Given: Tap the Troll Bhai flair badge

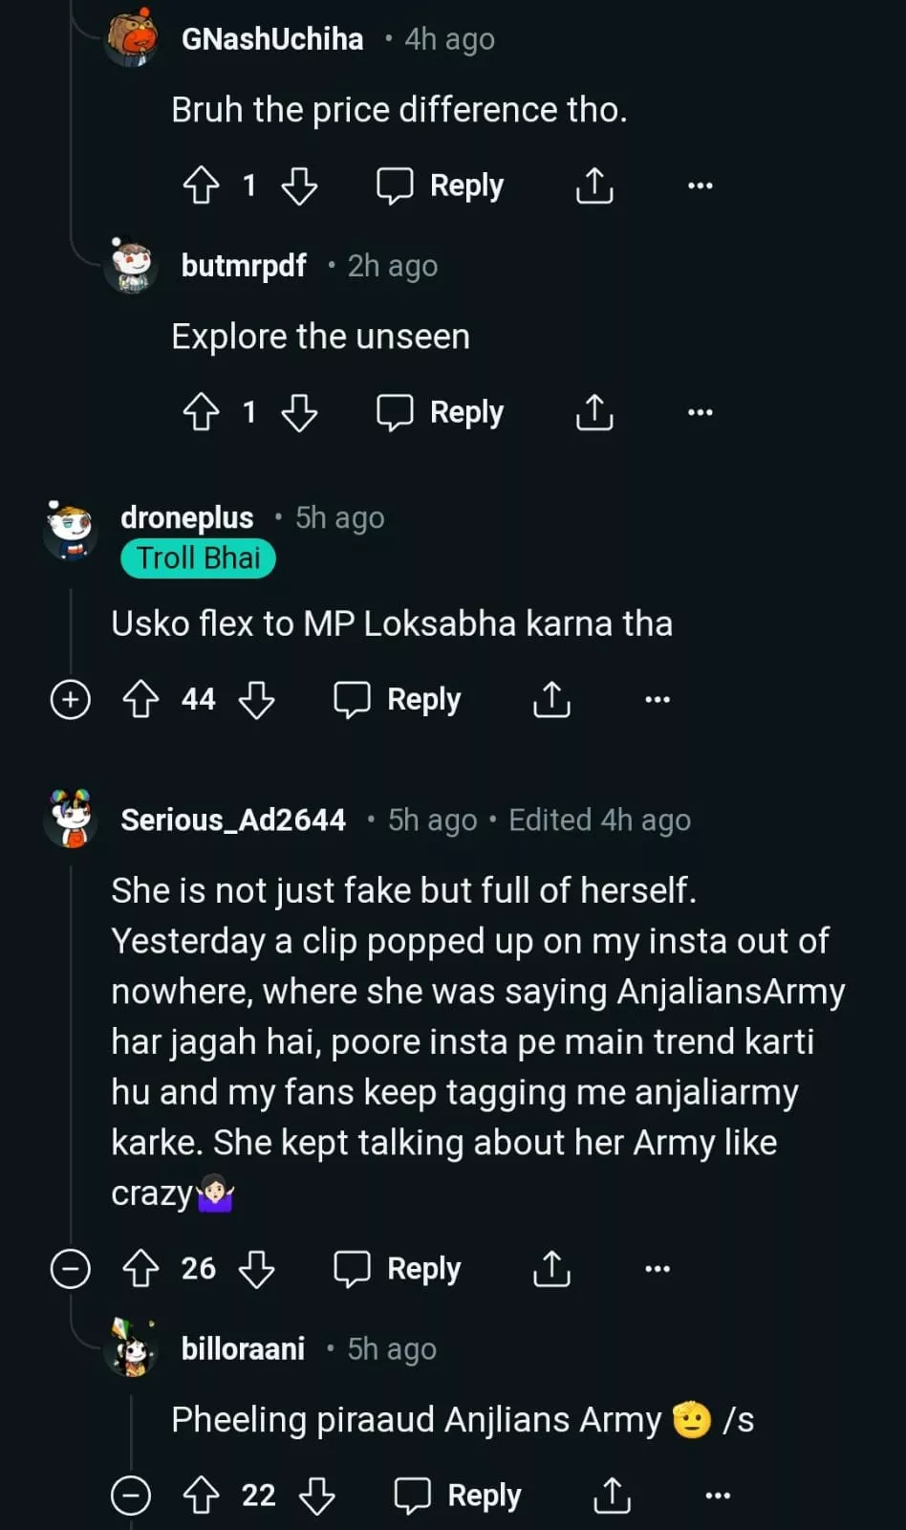Looking at the screenshot, I should 198,558.
